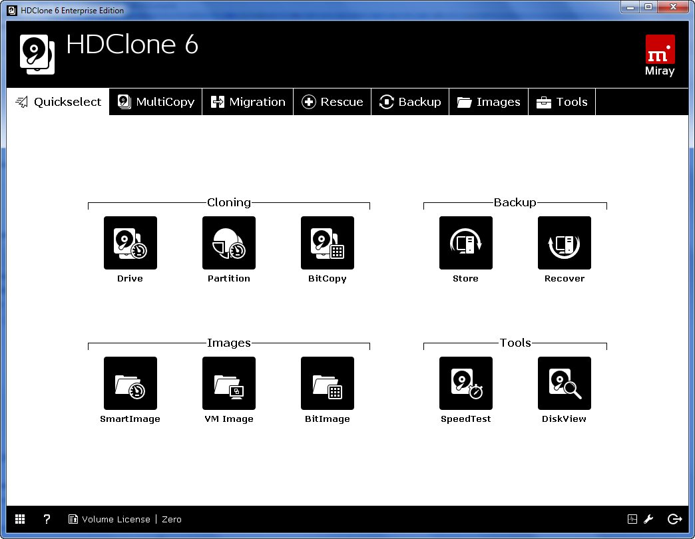Open help via the question mark icon
This screenshot has width=695, height=539.
point(47,519)
